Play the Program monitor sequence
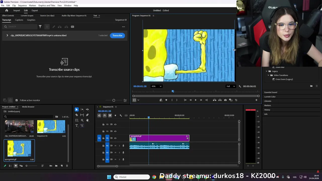The height and width of the screenshot is (181, 322). click(196, 100)
